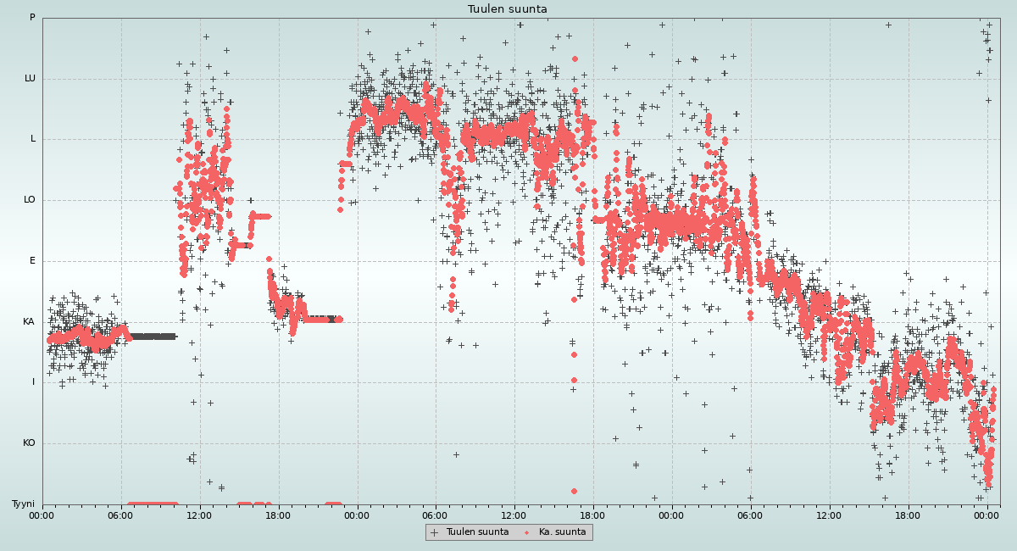Select the 'I' direction axis label

coord(34,382)
